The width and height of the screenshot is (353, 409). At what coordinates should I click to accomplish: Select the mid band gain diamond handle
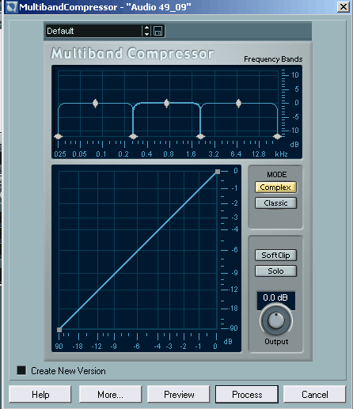point(166,103)
